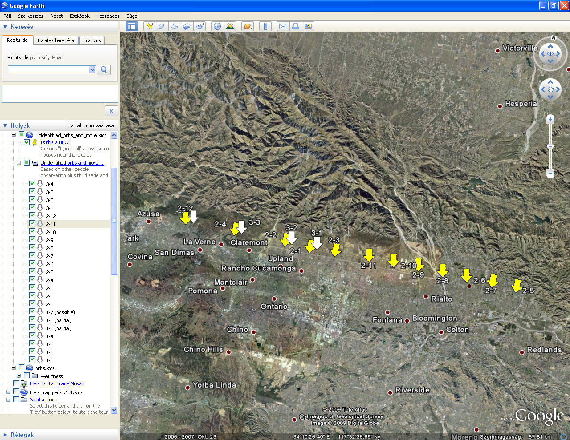Open the search field dropdown arrow
Screen dimensions: 570x440
coord(92,70)
